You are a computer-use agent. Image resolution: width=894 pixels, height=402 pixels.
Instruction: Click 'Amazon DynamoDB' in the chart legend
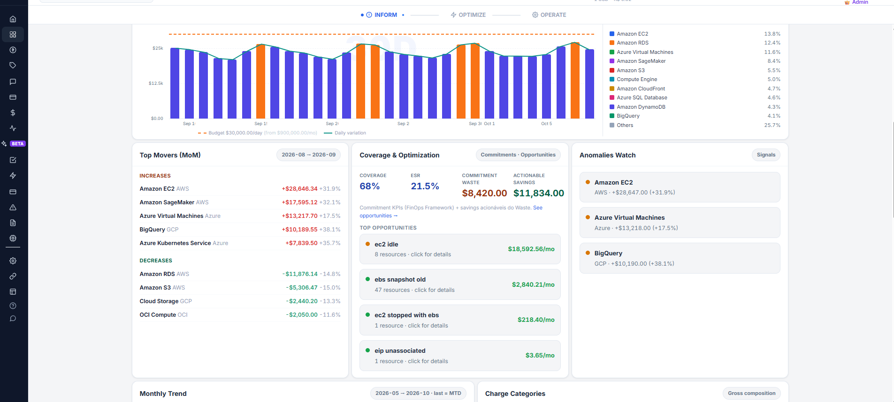click(x=641, y=107)
